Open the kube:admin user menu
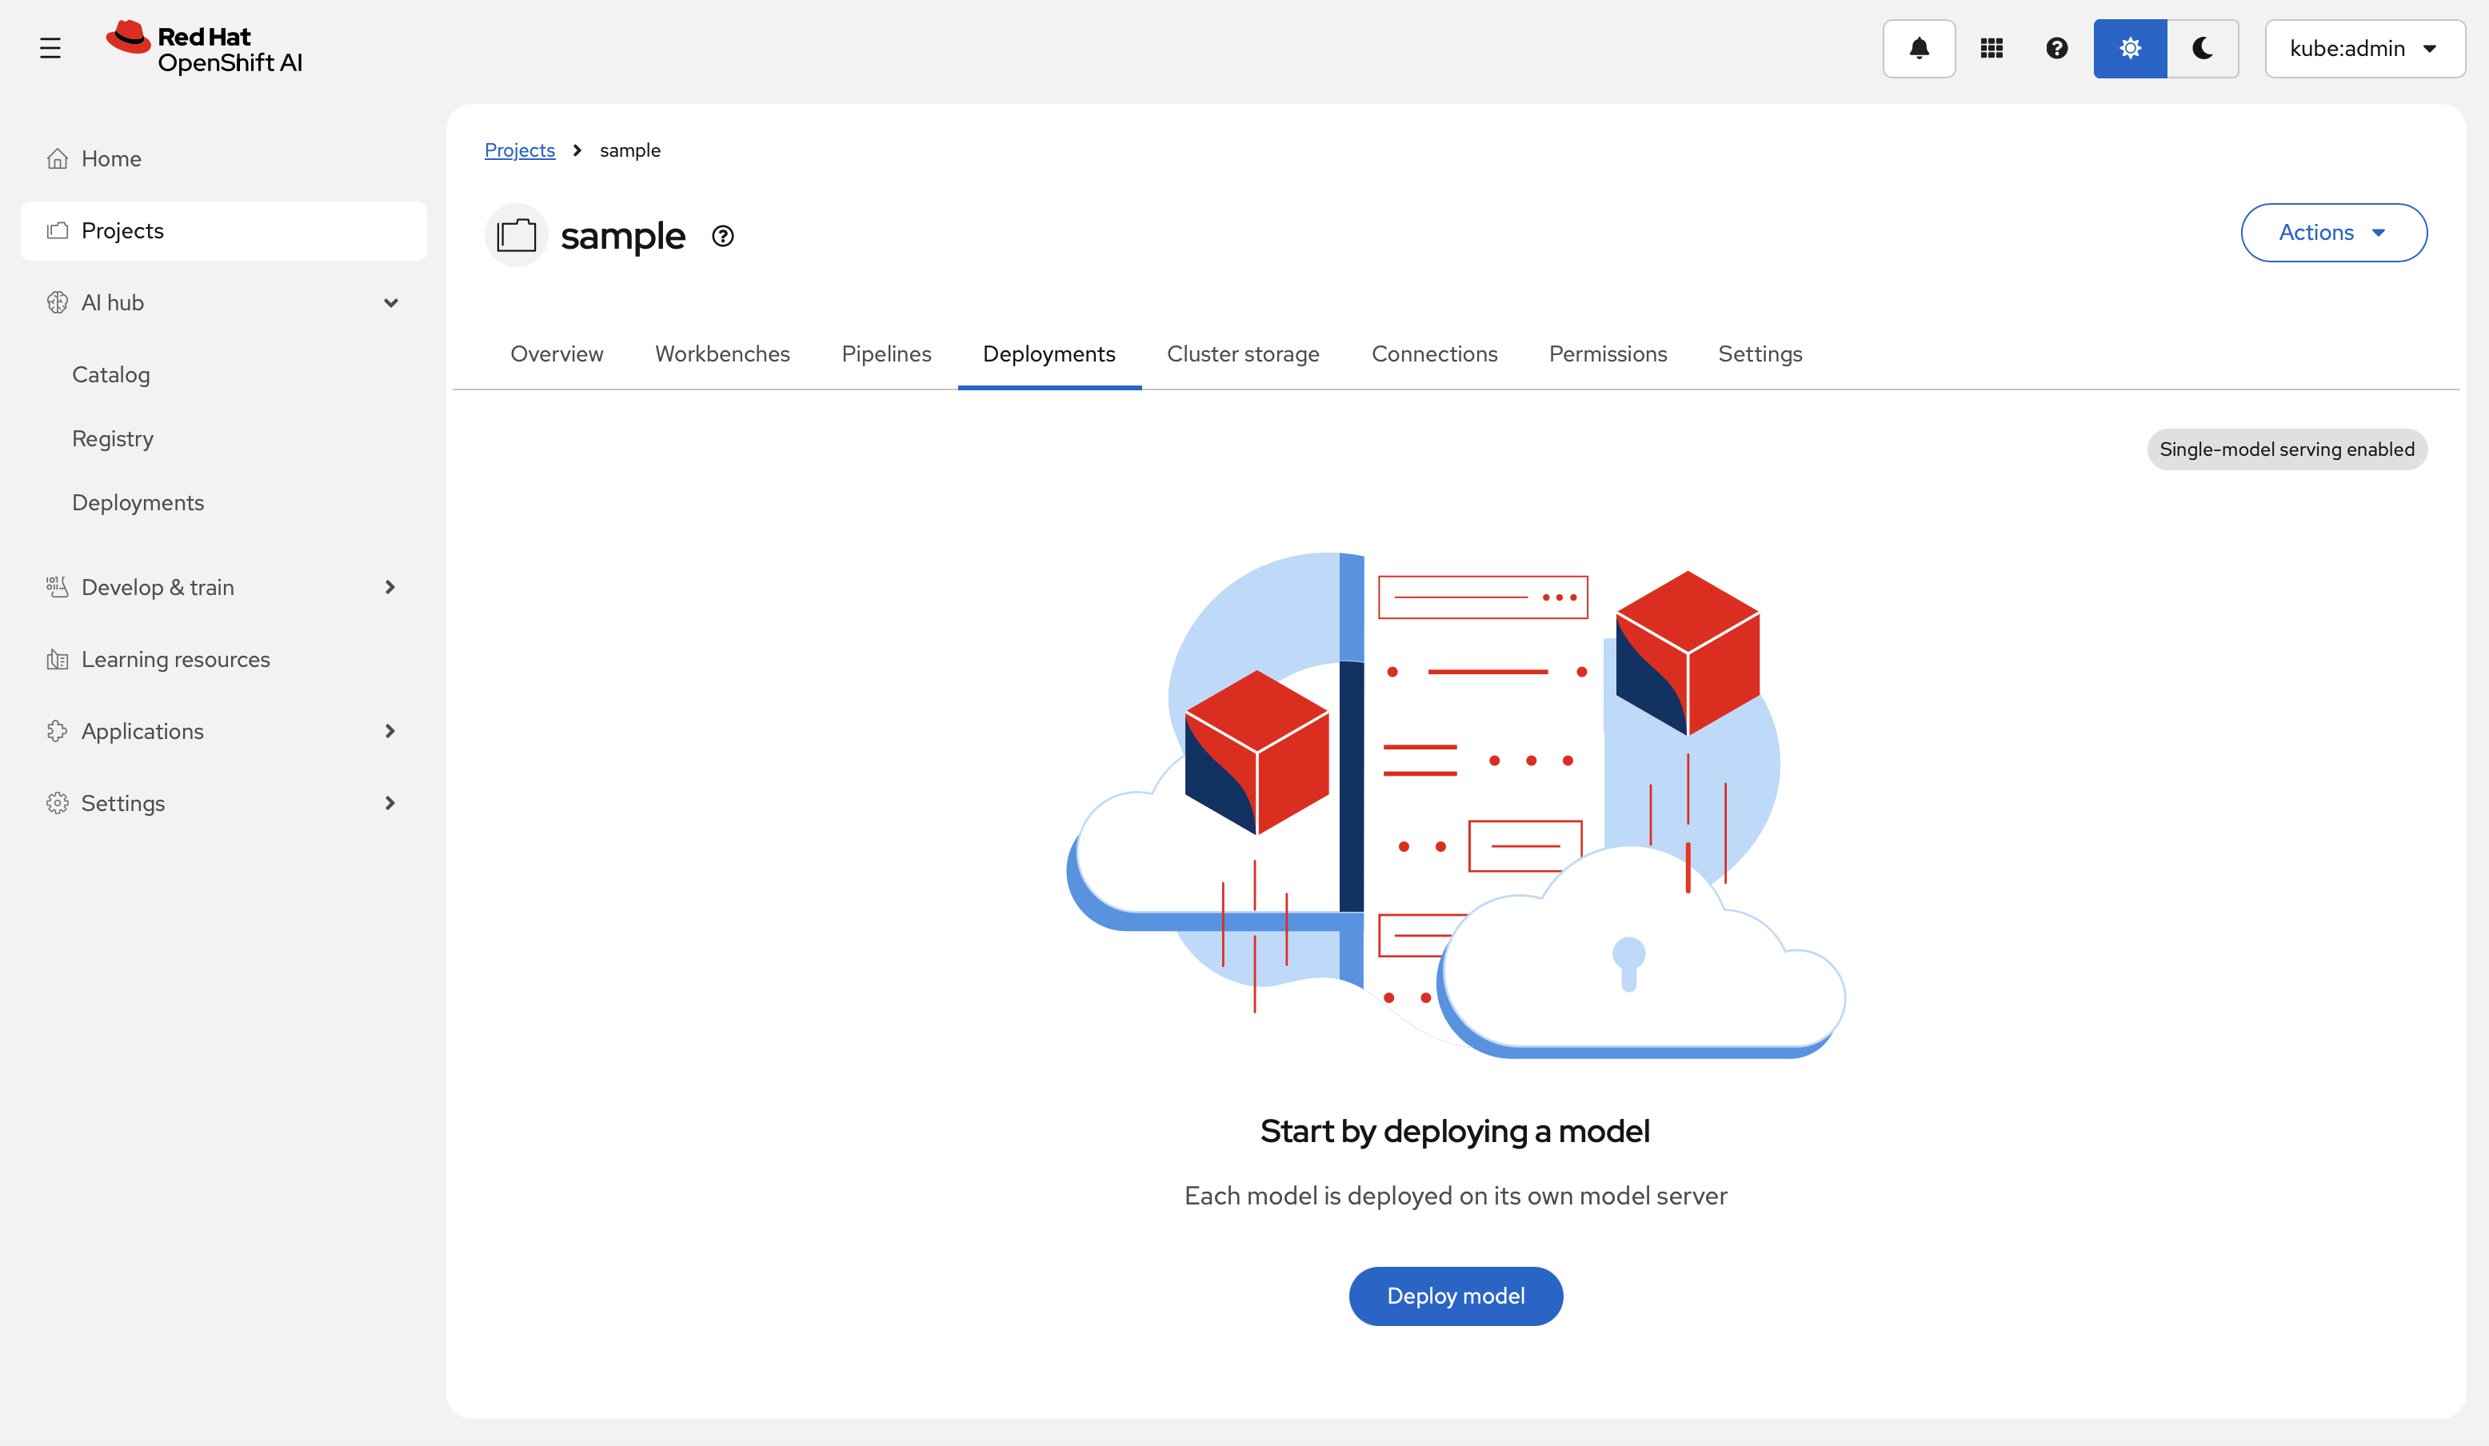Screen dimensions: 2489x1446 pos(2363,49)
